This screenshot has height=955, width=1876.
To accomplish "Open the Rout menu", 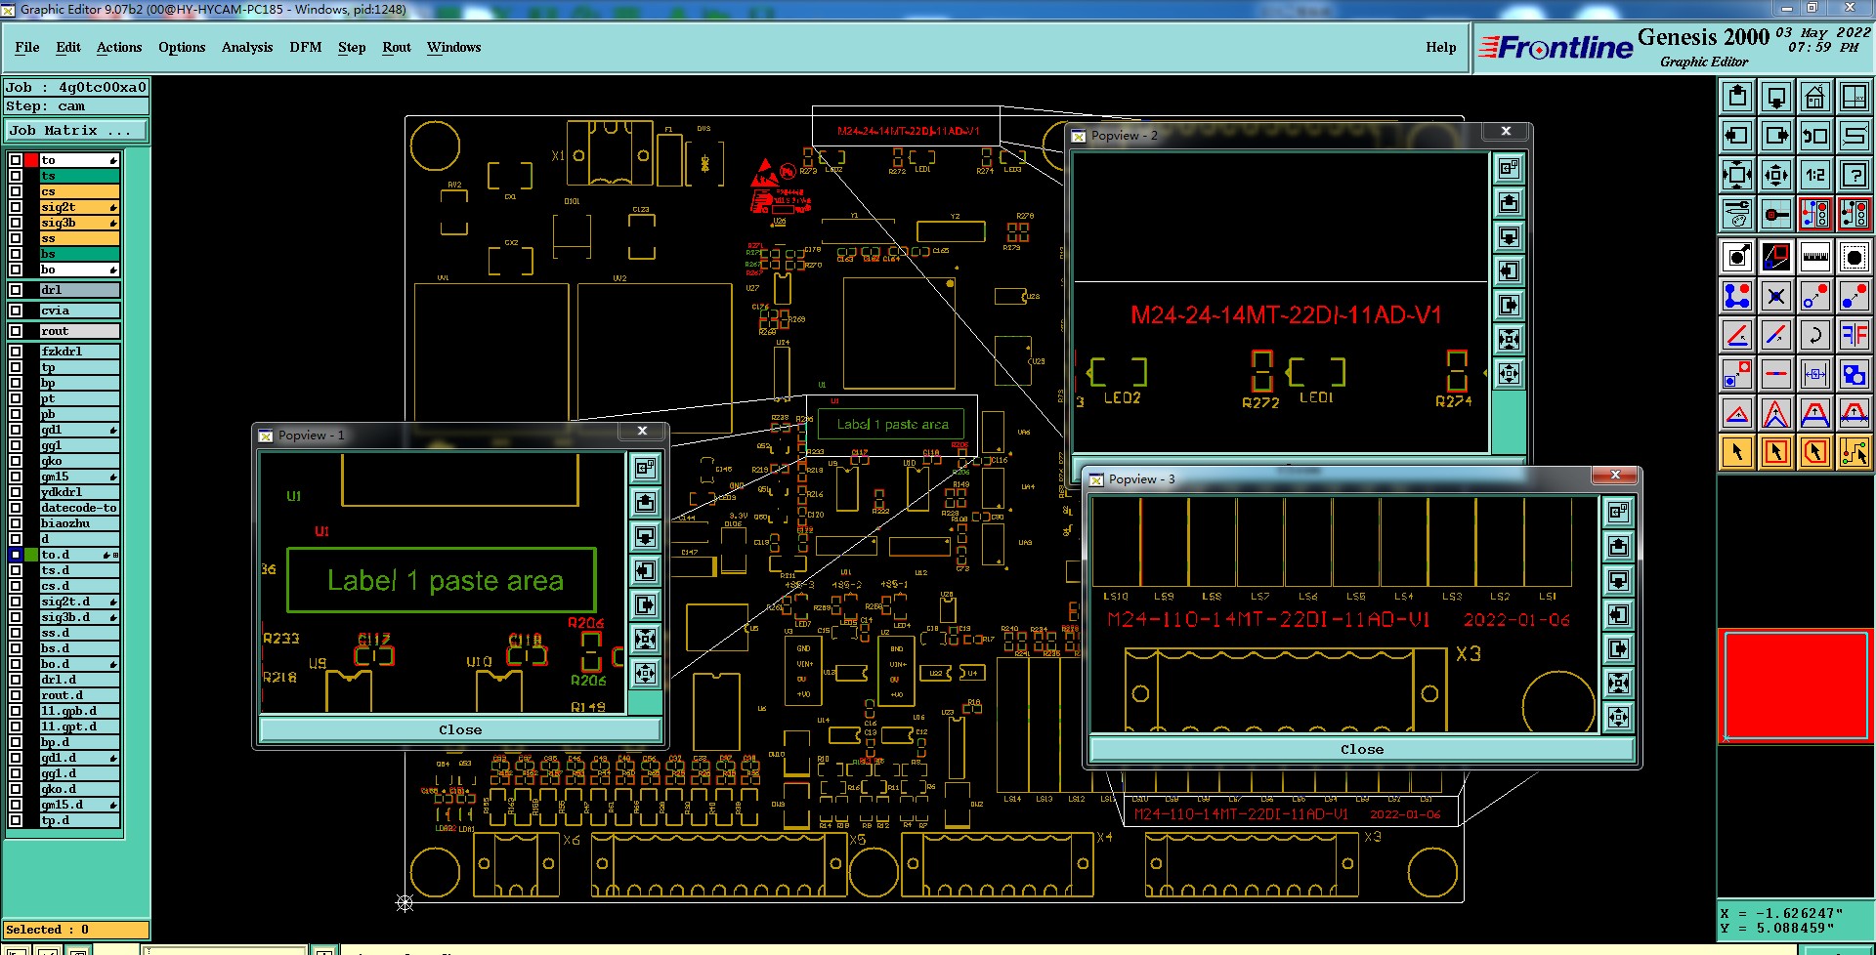I will tap(397, 47).
